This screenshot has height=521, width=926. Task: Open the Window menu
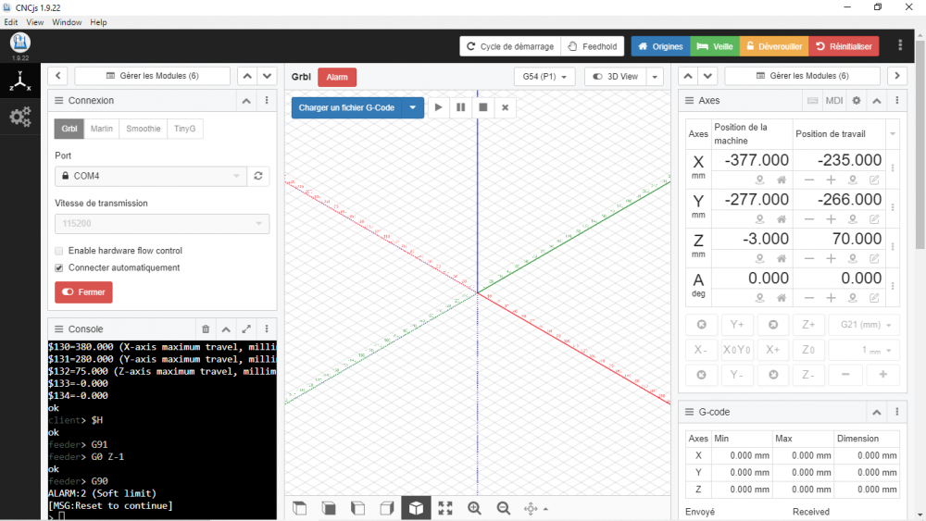pyautogui.click(x=67, y=22)
